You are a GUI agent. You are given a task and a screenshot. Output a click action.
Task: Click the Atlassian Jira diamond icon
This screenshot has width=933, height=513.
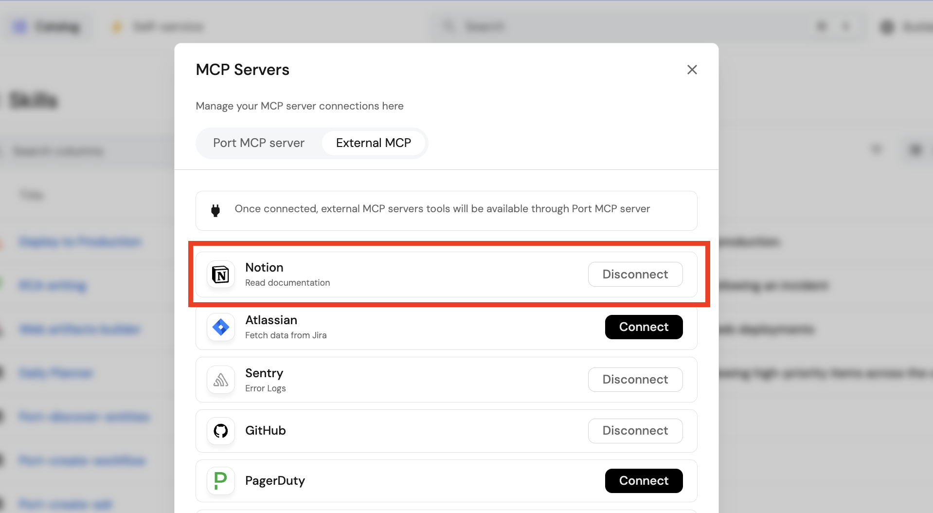[x=221, y=327]
